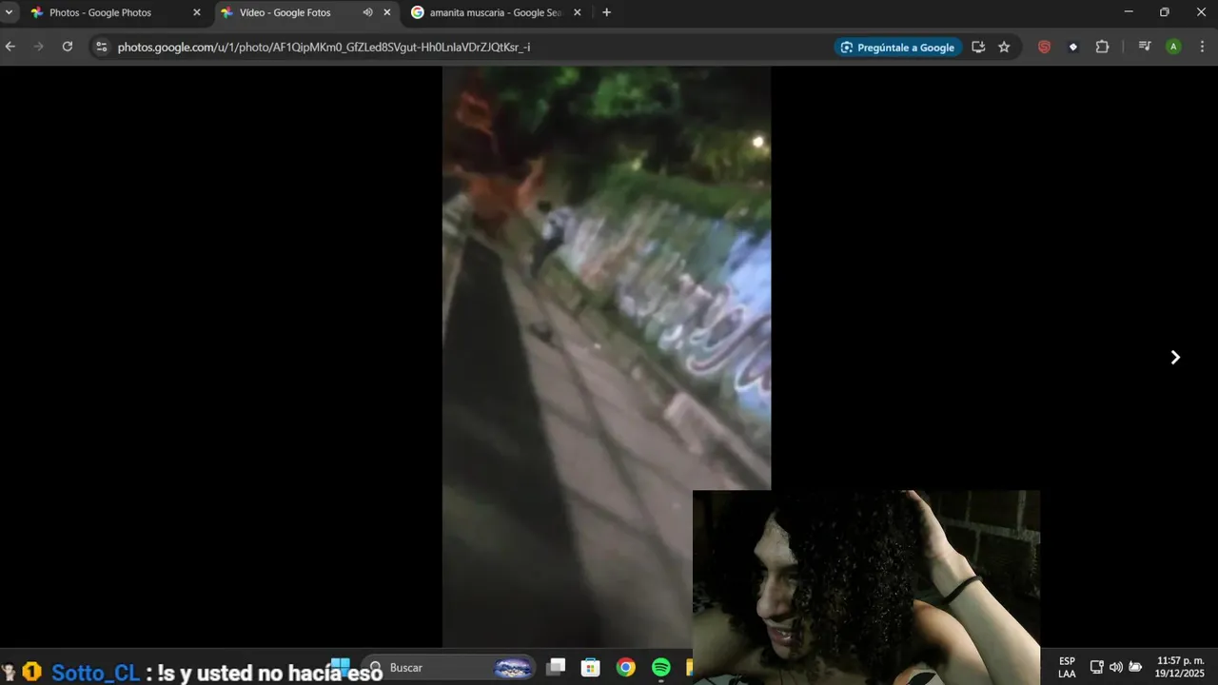
Task: Switch the ESP LAA input language
Action: tap(1067, 667)
